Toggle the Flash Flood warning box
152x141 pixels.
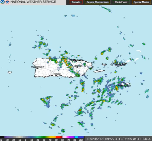pos(121,2)
